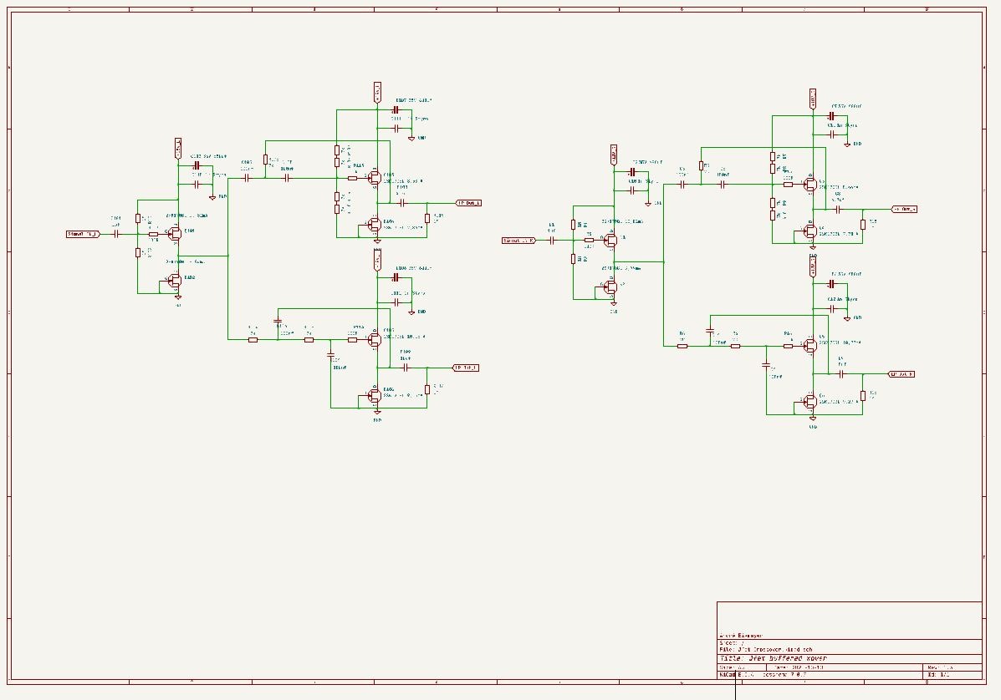The width and height of the screenshot is (1001, 700).
Task: Select the author name above the Sheet line
Action: [741, 636]
